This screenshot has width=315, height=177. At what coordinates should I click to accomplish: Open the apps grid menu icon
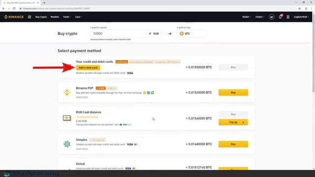[x=30, y=17]
